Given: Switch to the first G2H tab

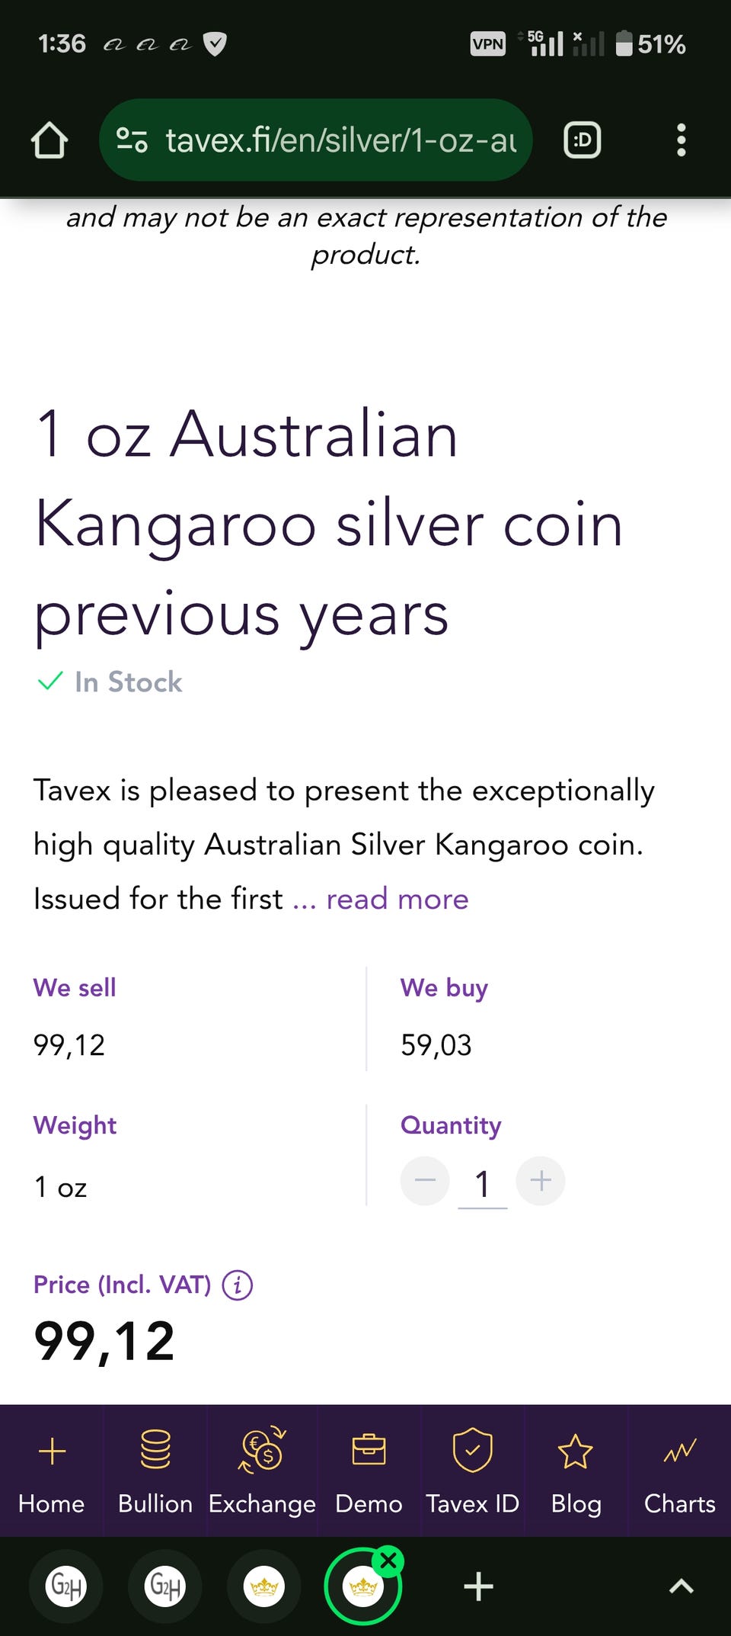Looking at the screenshot, I should click(x=66, y=1586).
